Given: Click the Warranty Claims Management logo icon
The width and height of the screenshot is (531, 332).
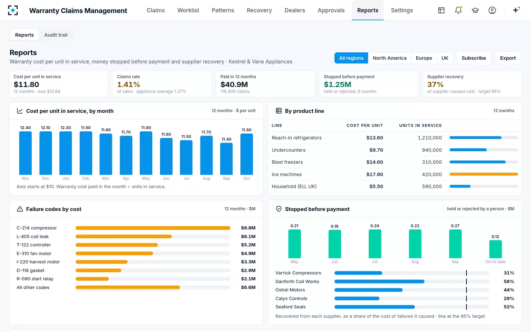Looking at the screenshot, I should coord(13,10).
